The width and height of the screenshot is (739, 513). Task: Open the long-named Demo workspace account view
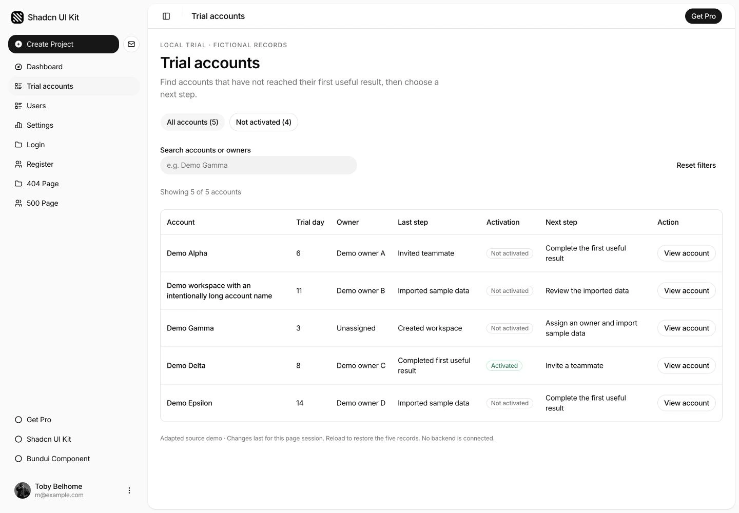pos(687,291)
